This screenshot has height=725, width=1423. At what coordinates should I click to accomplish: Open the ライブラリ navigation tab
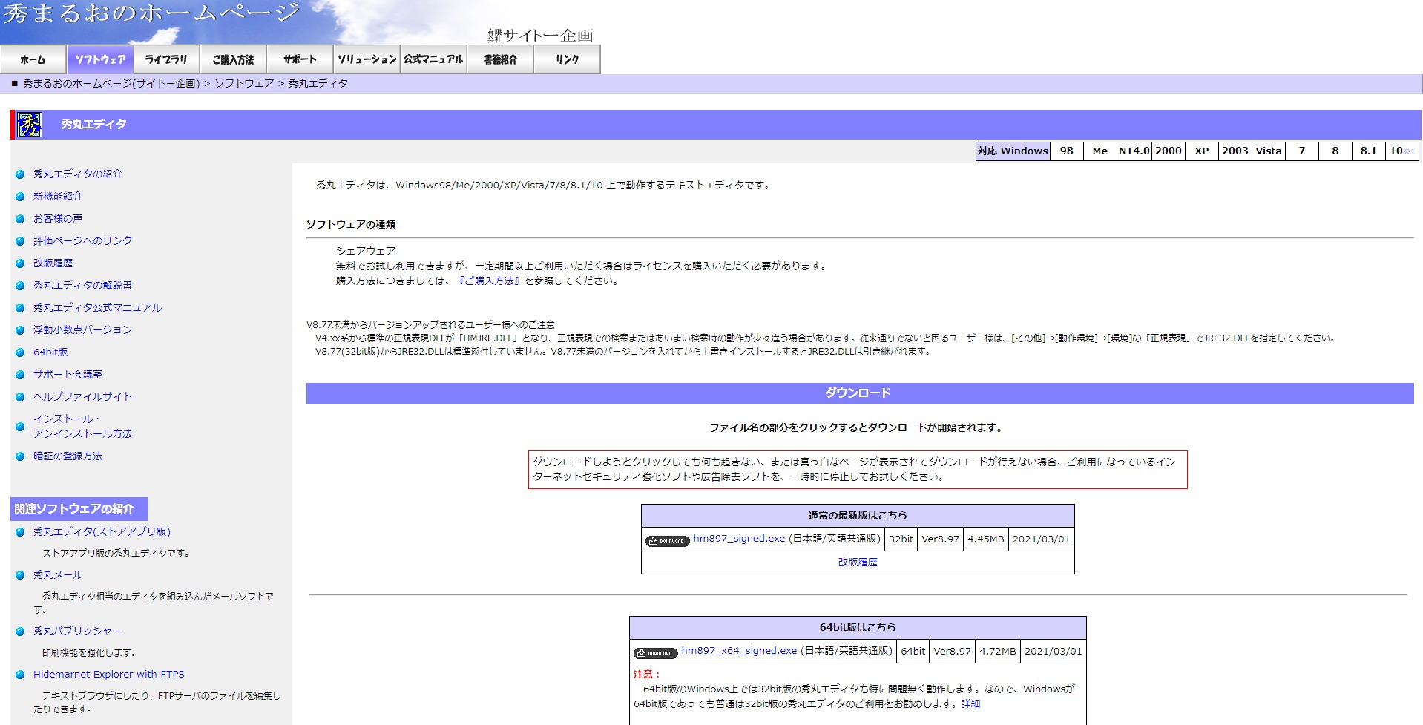166,59
